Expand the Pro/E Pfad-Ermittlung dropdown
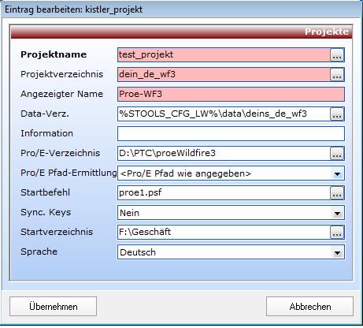Image resolution: width=363 pixels, height=328 pixels. click(337, 173)
